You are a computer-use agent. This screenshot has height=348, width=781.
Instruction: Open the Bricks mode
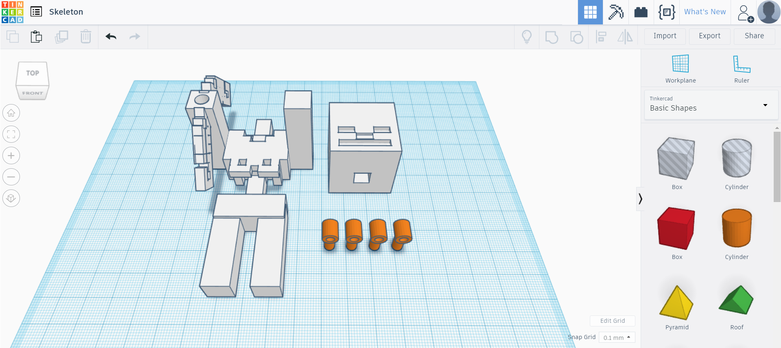click(641, 12)
